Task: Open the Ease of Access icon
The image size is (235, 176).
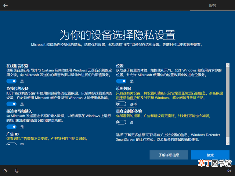Action: [6, 170]
